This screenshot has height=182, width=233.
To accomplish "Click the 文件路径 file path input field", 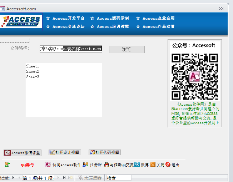I will 71,49.
